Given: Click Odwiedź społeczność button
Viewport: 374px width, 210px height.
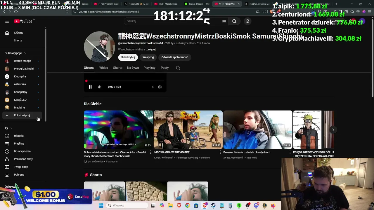Looking at the screenshot, I should pos(175,57).
